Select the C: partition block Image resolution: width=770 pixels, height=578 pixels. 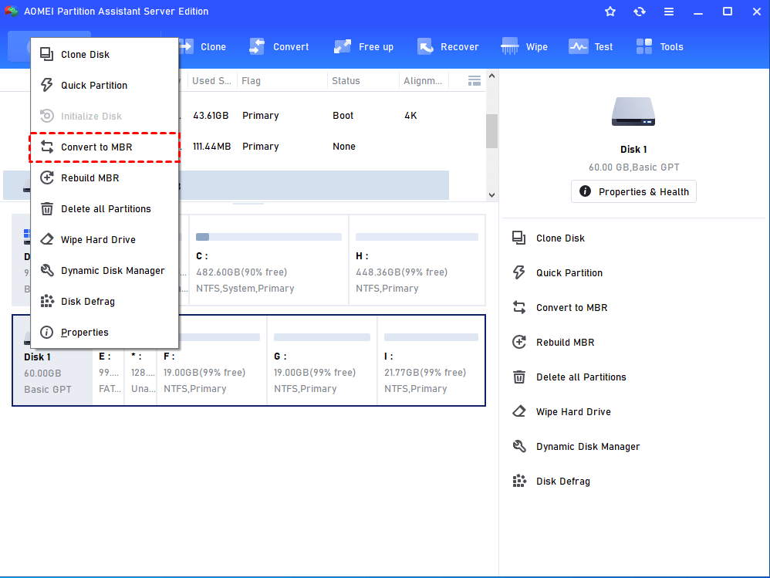pyautogui.click(x=268, y=260)
